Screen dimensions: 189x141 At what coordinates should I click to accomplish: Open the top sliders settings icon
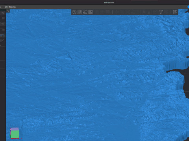3,13
